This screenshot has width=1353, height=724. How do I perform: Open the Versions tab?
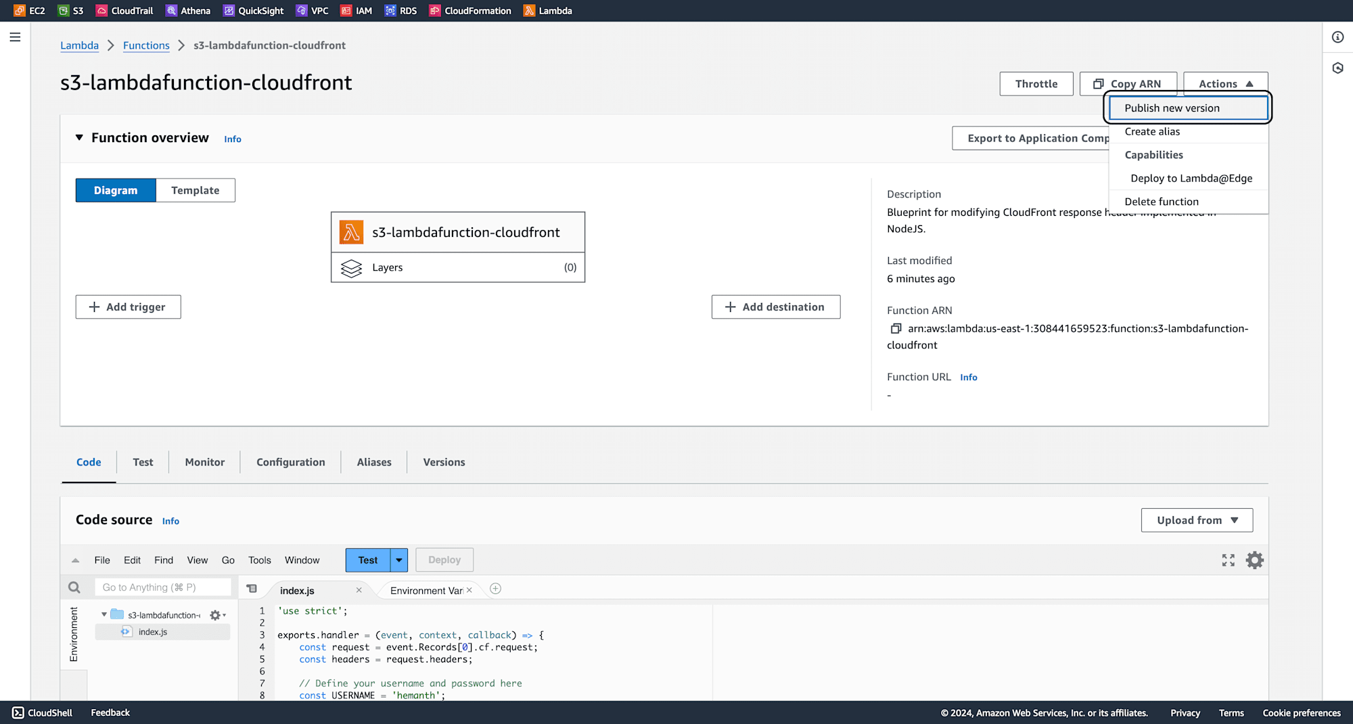[x=444, y=462]
